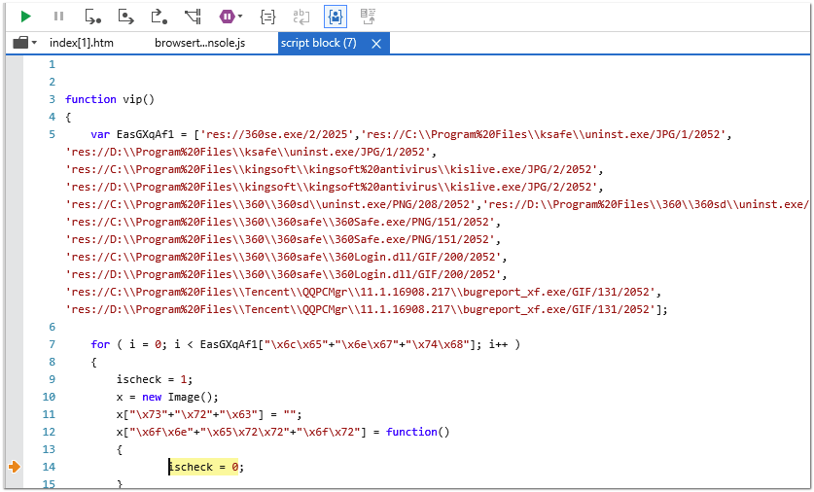The image size is (814, 492).
Task: Click the source maps toolbar icon
Action: tap(368, 16)
